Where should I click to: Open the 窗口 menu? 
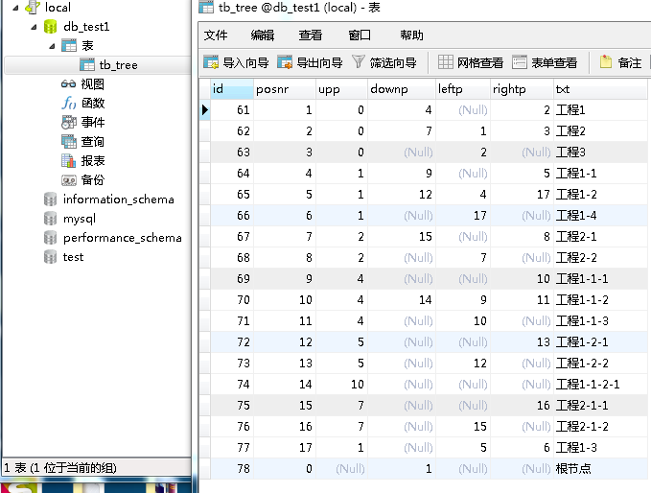[360, 35]
